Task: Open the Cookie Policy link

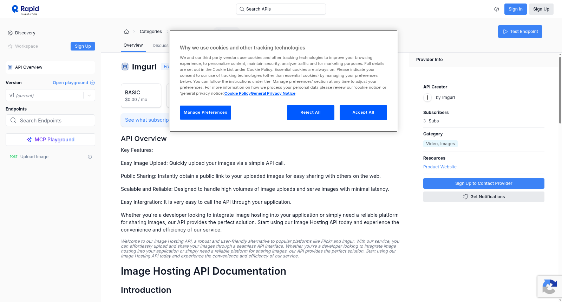Action: tap(237, 93)
